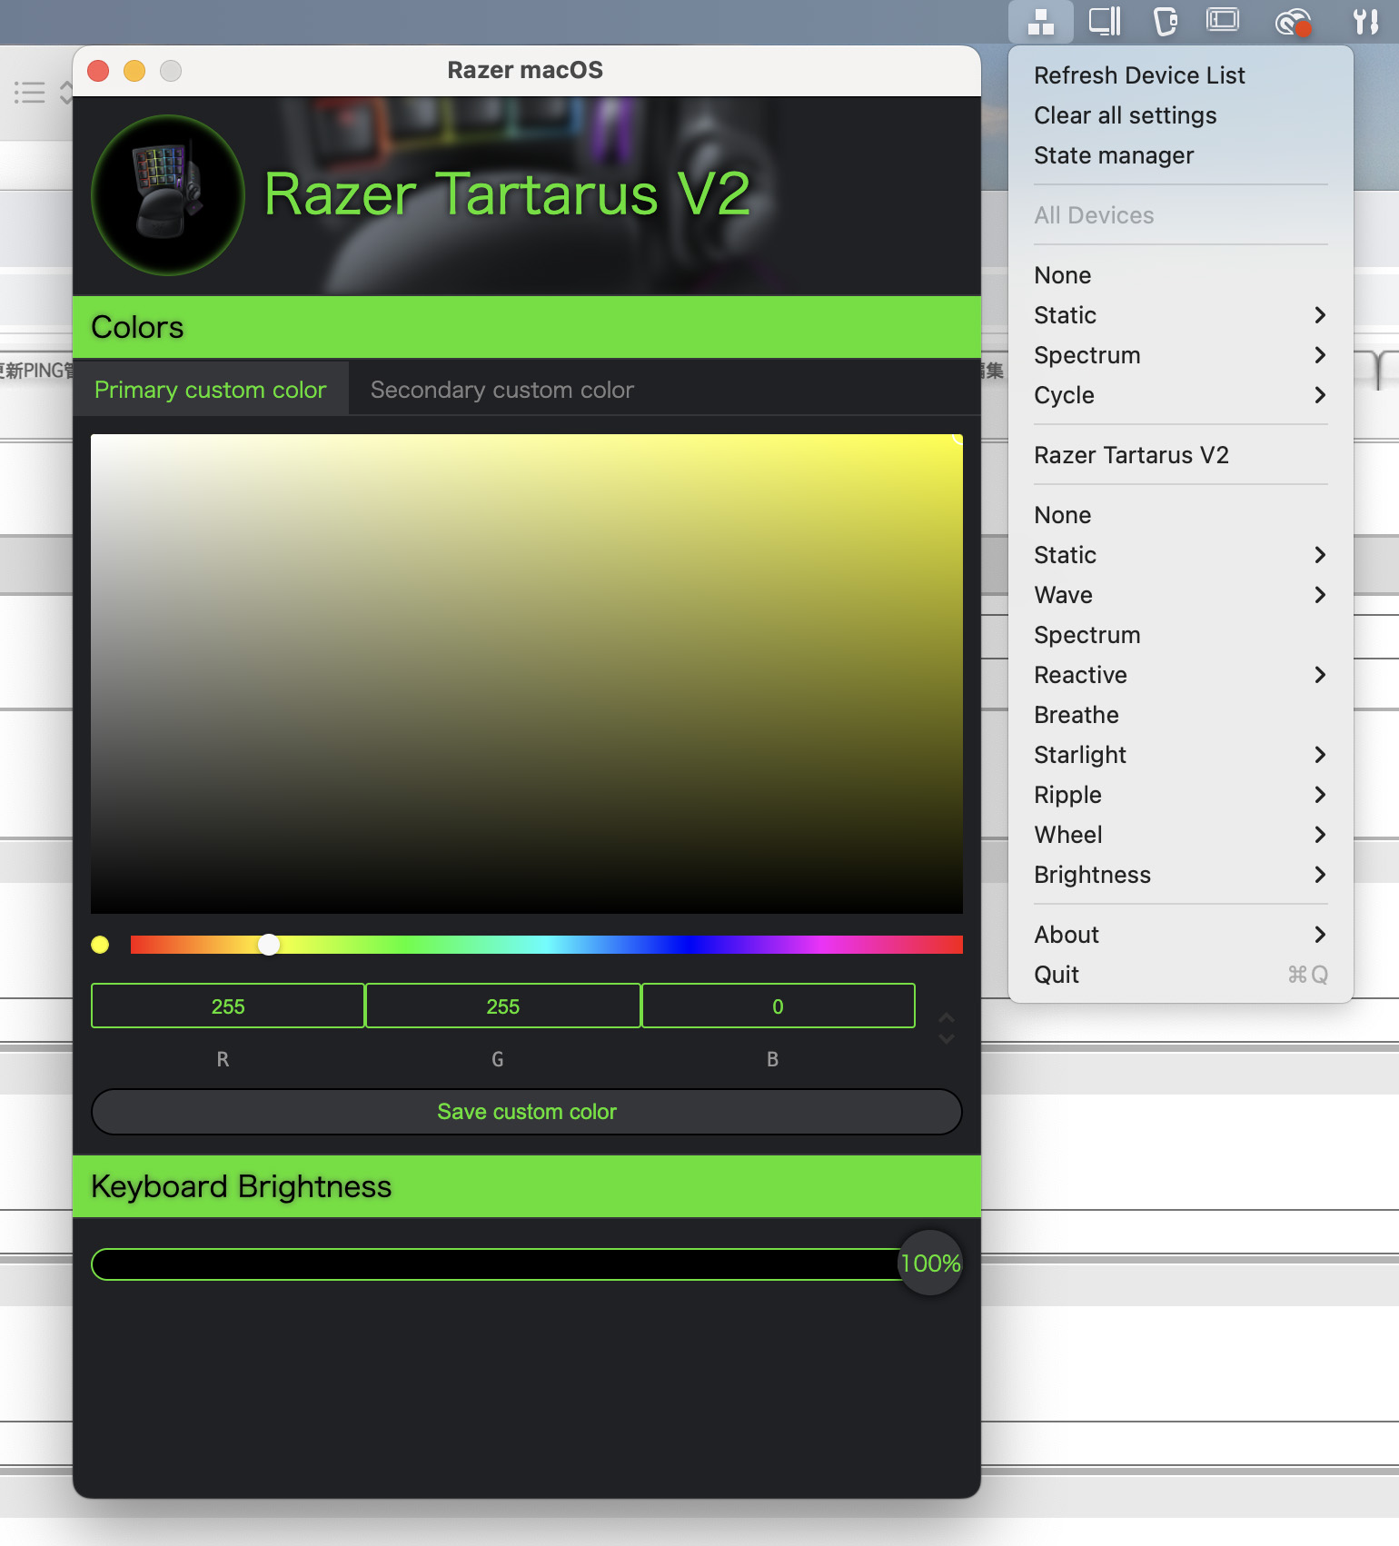Minimize the Razer macOS window with yellow button
This screenshot has width=1399, height=1546.
point(134,71)
